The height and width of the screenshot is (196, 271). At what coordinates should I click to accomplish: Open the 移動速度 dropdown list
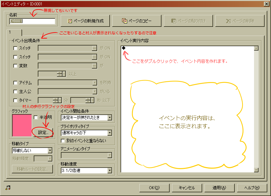pyautogui.click(x=109, y=170)
